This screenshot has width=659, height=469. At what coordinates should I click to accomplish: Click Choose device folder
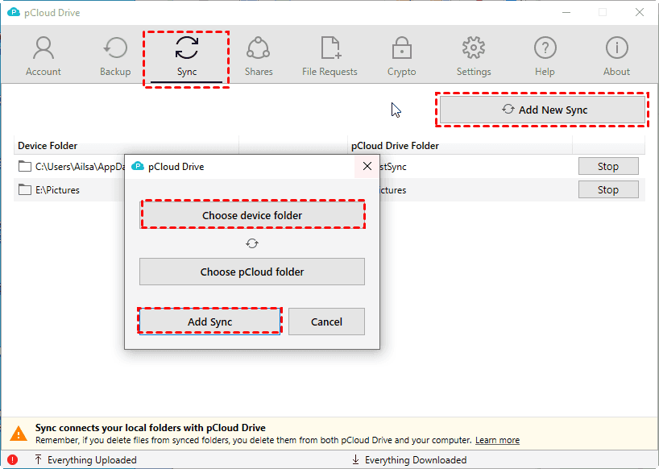tap(252, 215)
